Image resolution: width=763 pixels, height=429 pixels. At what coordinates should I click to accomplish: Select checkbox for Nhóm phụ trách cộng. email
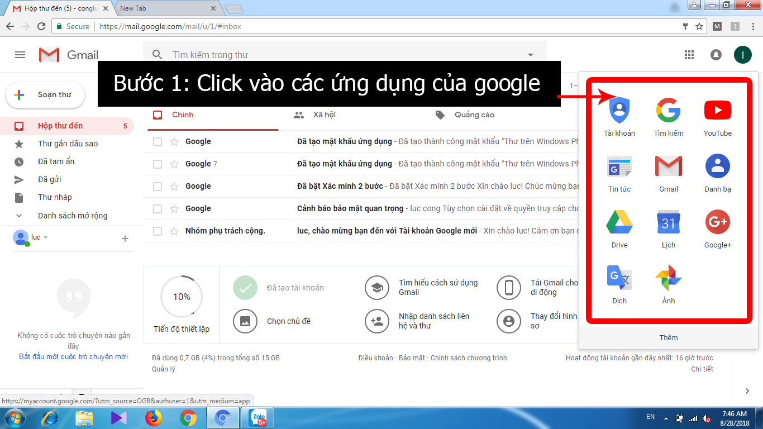coord(158,231)
